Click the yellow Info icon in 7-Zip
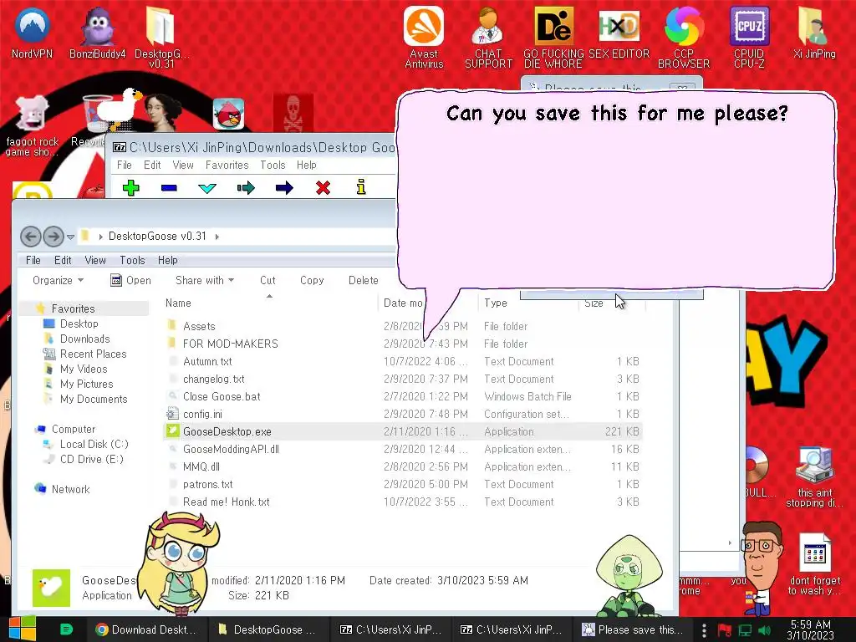 361,187
